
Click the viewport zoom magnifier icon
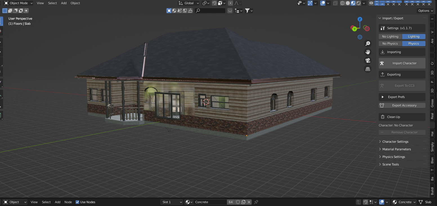[x=367, y=44]
